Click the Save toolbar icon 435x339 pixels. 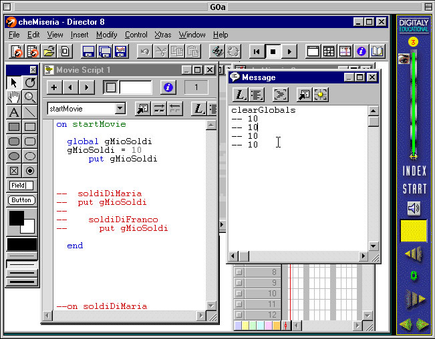[x=88, y=51]
